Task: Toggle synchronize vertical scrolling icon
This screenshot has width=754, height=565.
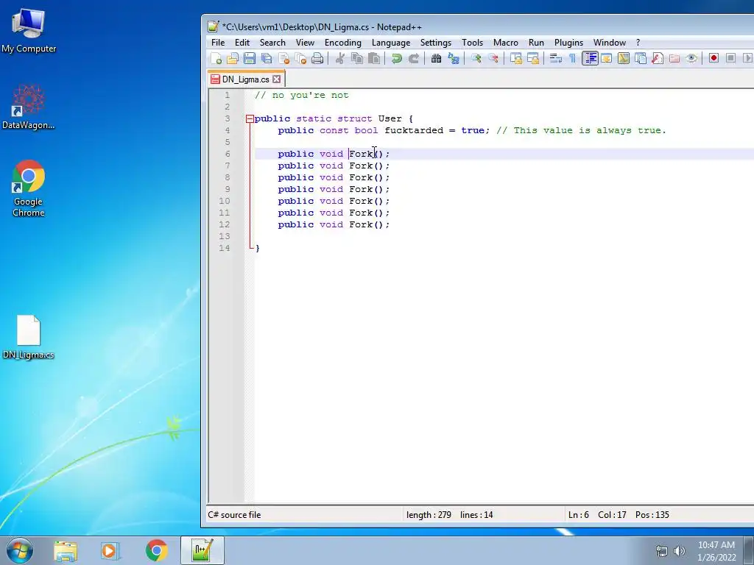Action: pos(516,59)
